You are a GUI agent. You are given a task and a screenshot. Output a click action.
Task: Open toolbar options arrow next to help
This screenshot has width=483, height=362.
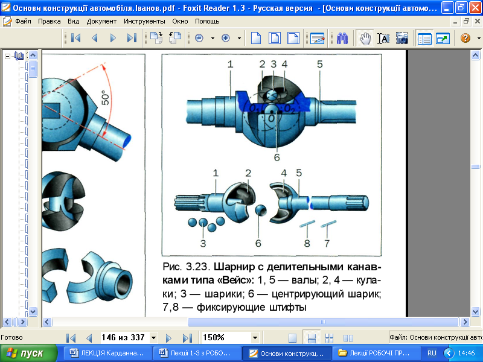pyautogui.click(x=479, y=39)
